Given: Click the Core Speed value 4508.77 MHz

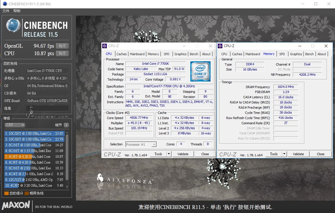Looking at the screenshot, I should point(139,118).
